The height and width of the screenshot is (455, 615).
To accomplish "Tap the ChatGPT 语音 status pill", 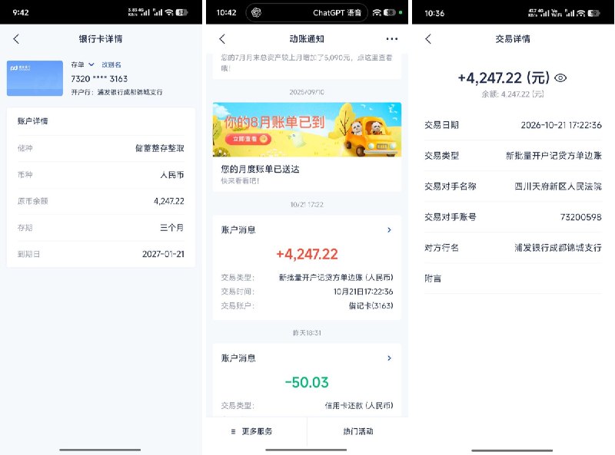I will (x=307, y=12).
